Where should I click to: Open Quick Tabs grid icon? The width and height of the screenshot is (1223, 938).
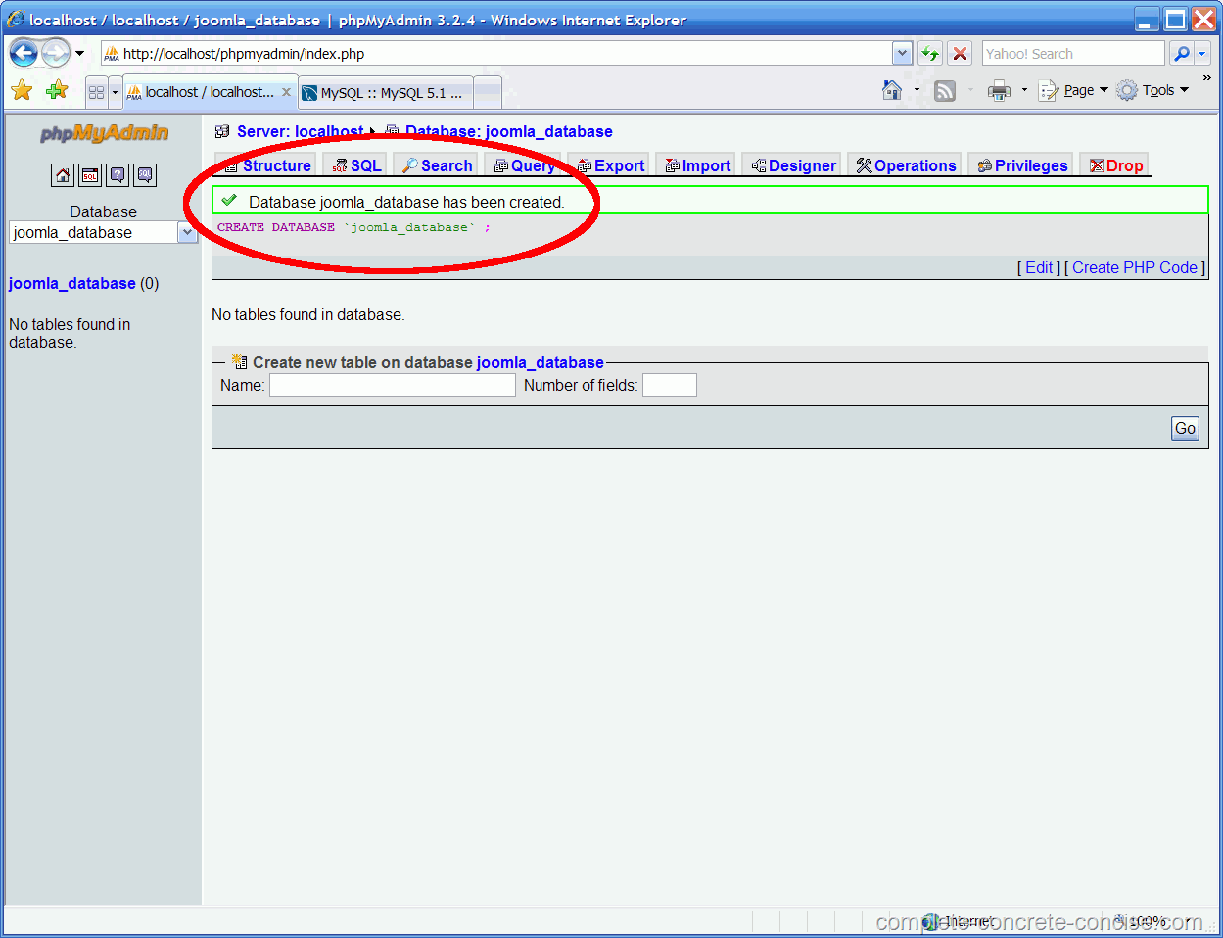pyautogui.click(x=96, y=92)
